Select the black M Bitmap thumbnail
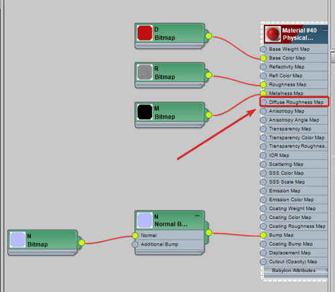 click(145, 112)
